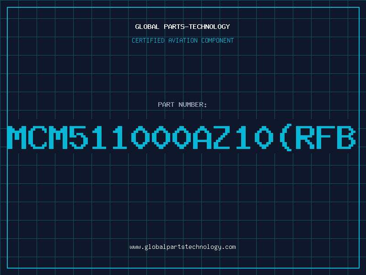Click the AZ letters in the part number

pos(211,137)
